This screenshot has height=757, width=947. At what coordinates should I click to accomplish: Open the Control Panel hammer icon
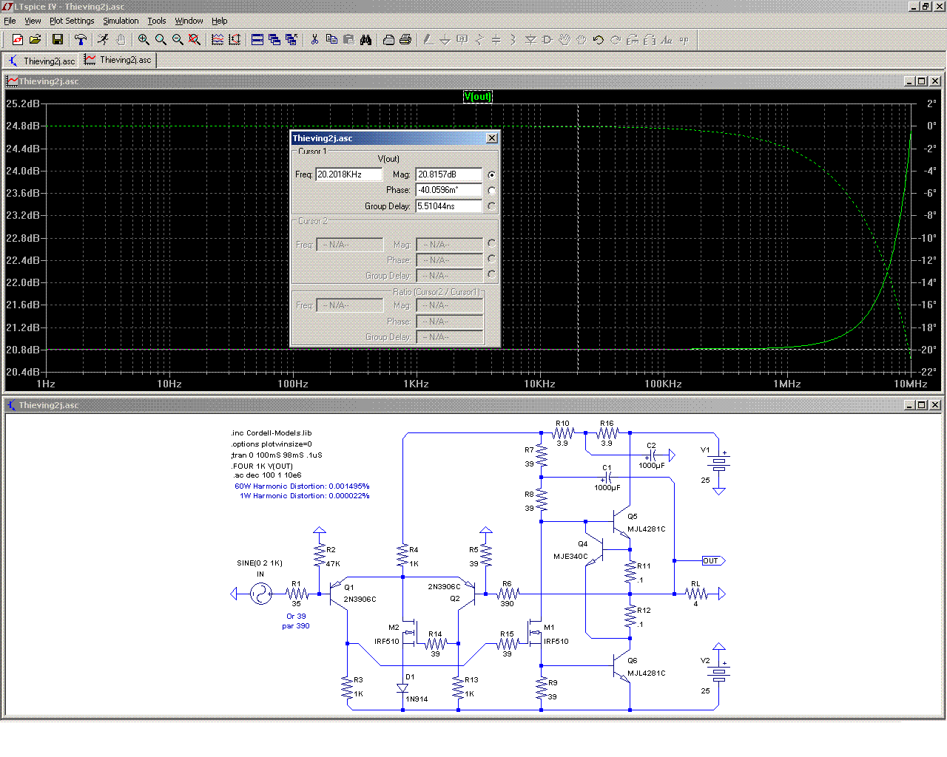81,40
